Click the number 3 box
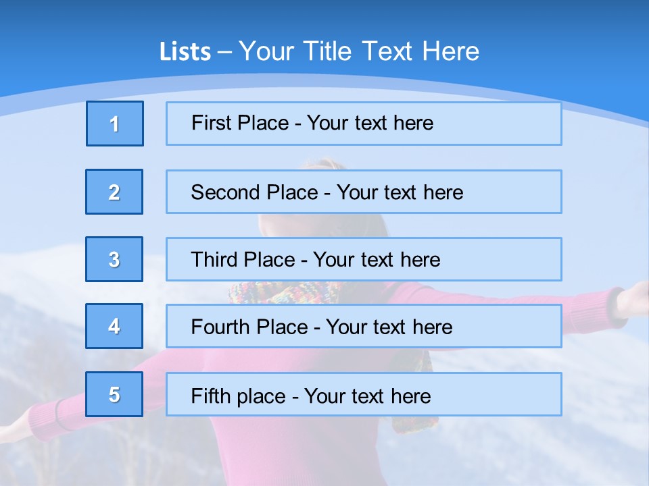The image size is (649, 486). (114, 259)
